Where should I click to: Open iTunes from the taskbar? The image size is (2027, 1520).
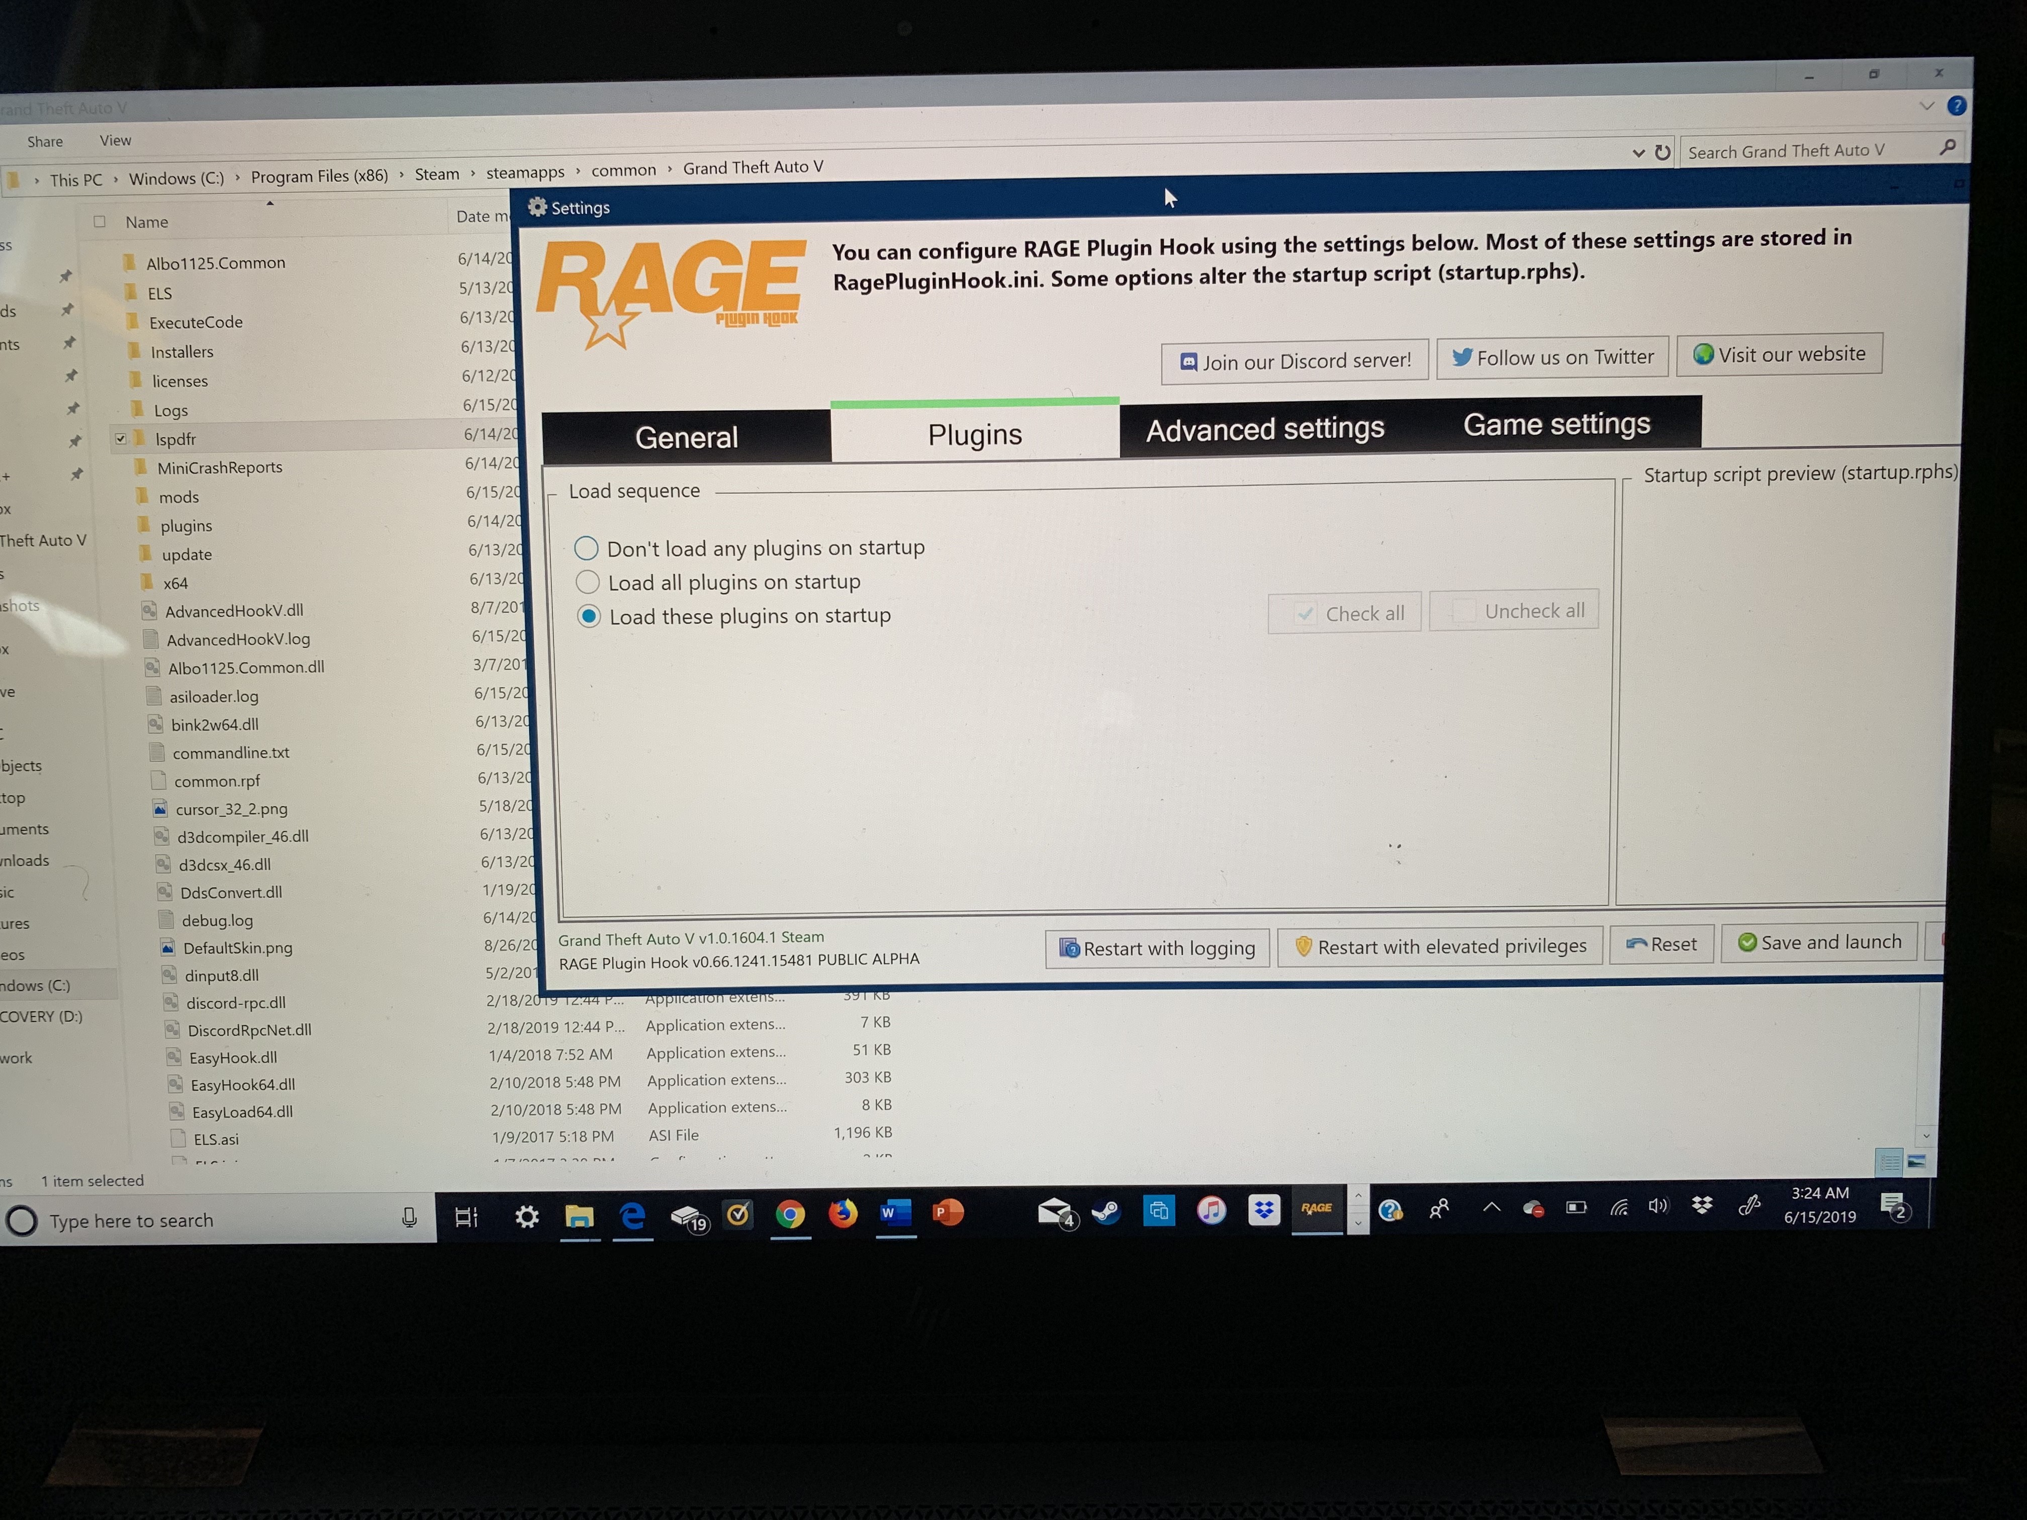1212,1210
